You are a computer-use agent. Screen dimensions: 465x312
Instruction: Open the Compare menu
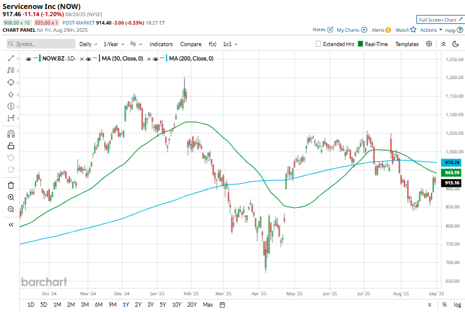pos(191,44)
